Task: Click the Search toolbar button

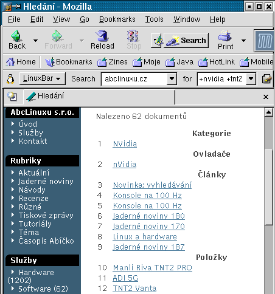Action: [x=186, y=41]
